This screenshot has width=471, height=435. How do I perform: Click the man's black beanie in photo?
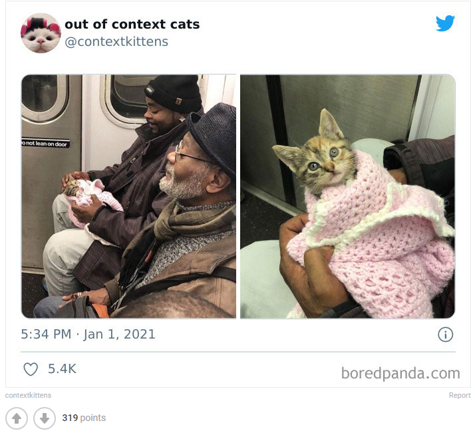[174, 92]
